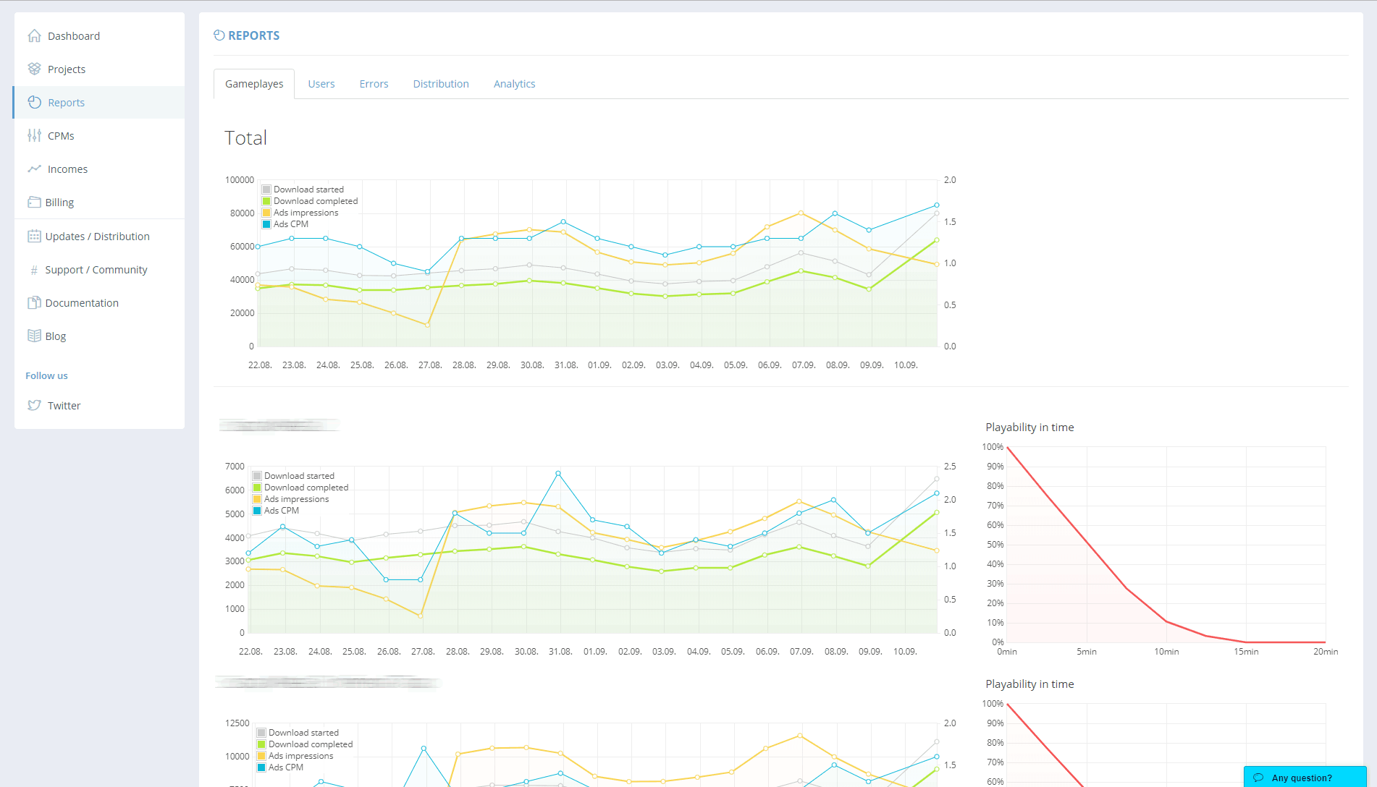The image size is (1377, 787).
Task: Click the Total heading
Action: [245, 137]
